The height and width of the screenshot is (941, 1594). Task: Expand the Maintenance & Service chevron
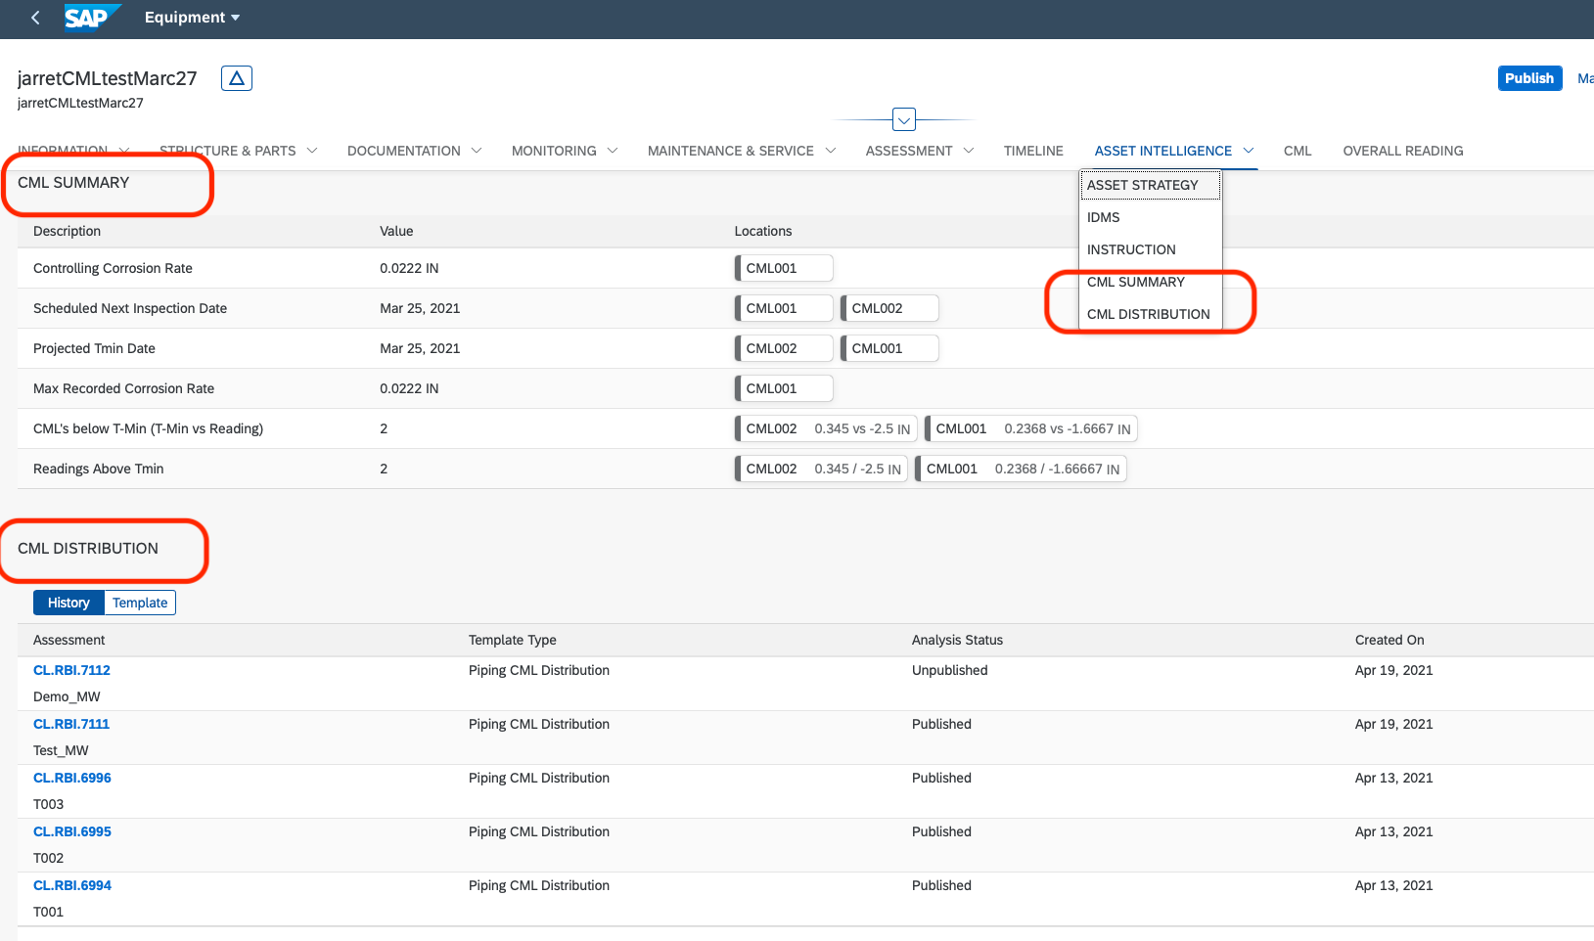(x=831, y=151)
